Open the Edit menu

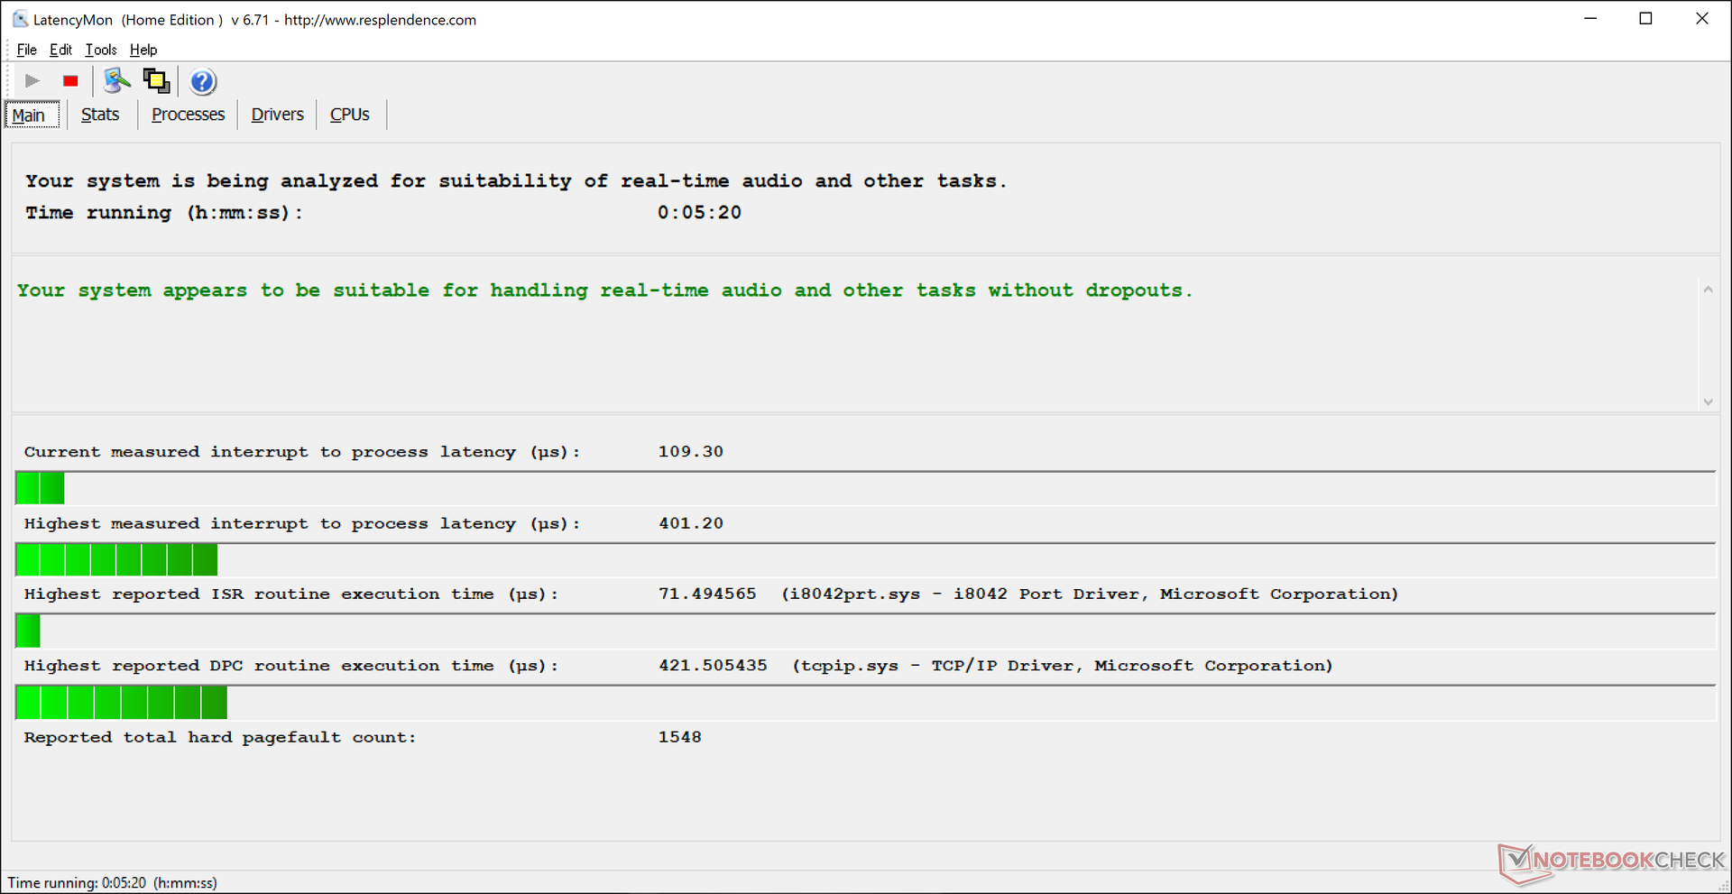60,50
